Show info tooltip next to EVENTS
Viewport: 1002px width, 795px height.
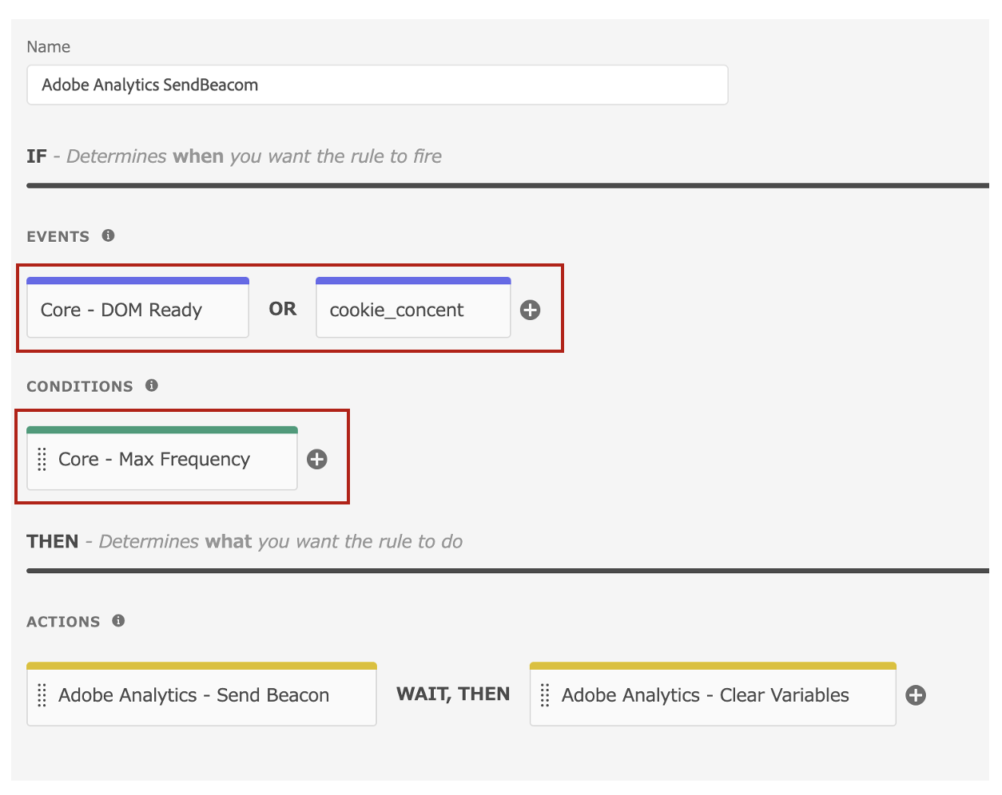click(x=109, y=235)
